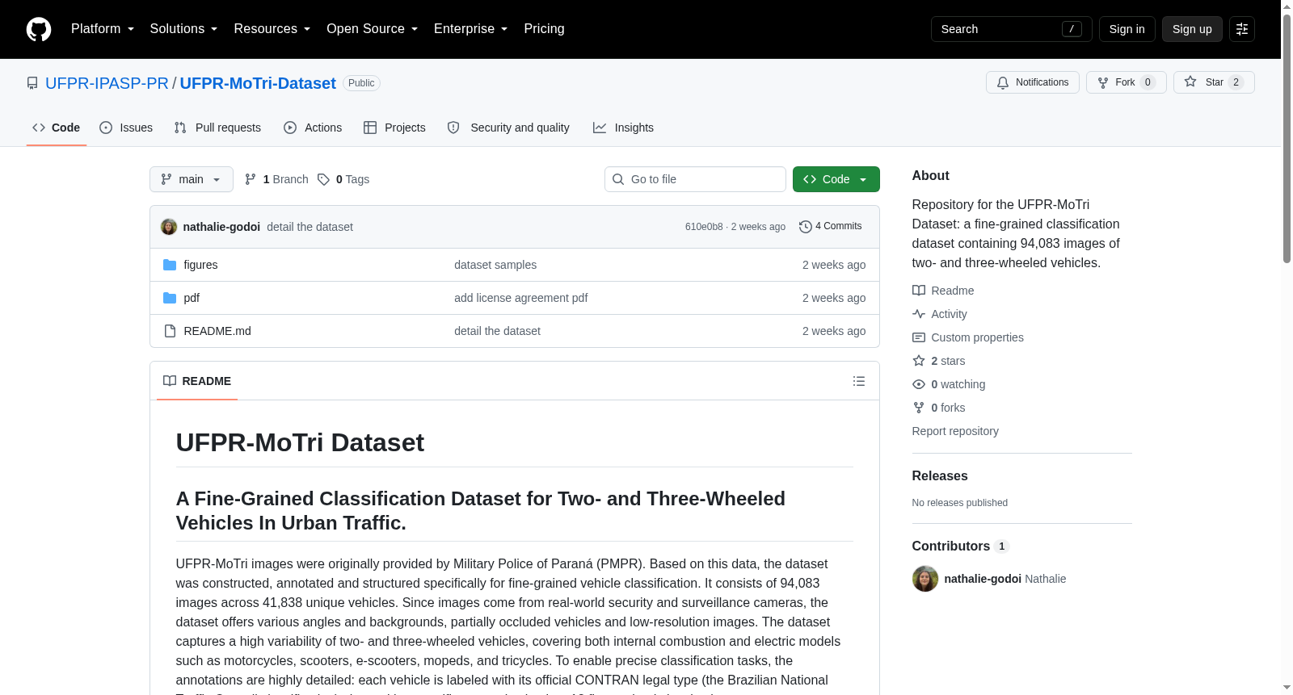The image size is (1293, 695).
Task: Click the Sign in button
Action: tap(1127, 29)
